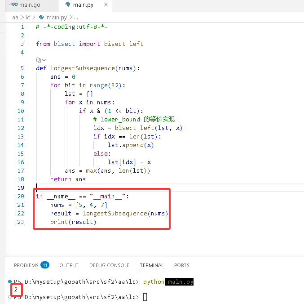Click on 'idx = bisect_left(lst, x)' code
304x304 pixels.
[138, 128]
